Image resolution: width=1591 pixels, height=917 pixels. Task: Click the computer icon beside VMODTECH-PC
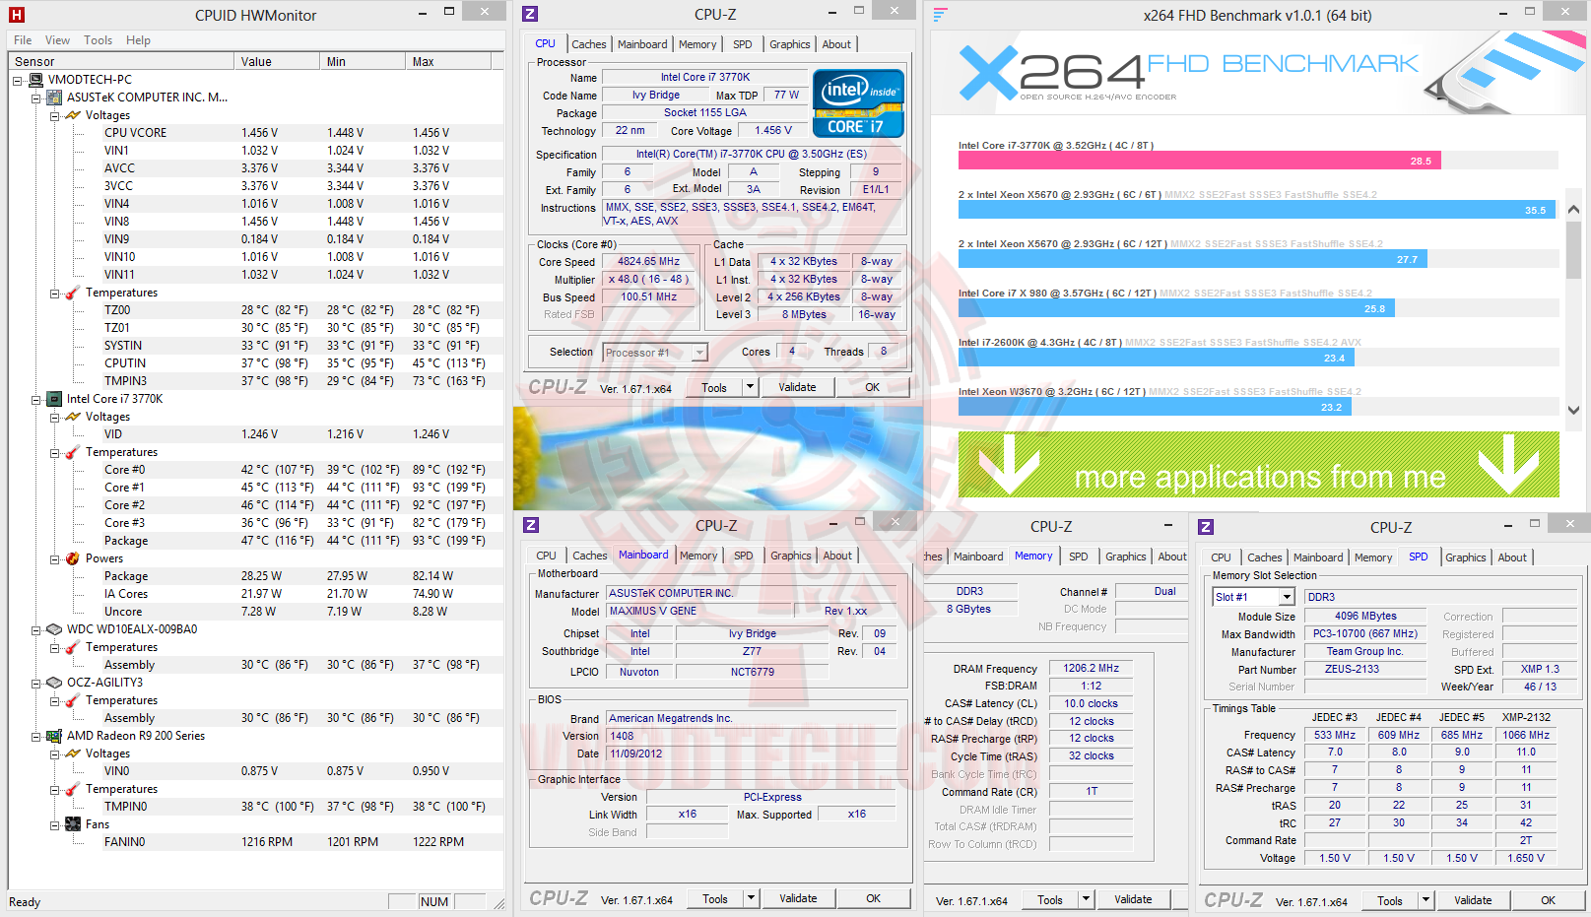(36, 80)
